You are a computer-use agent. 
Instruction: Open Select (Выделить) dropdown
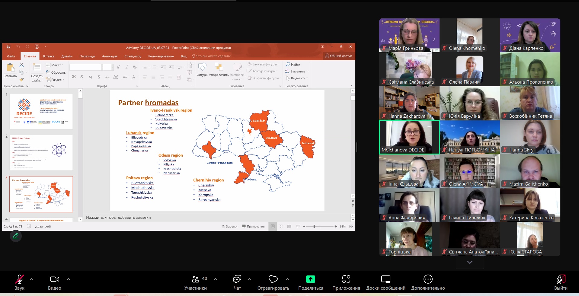[297, 78]
